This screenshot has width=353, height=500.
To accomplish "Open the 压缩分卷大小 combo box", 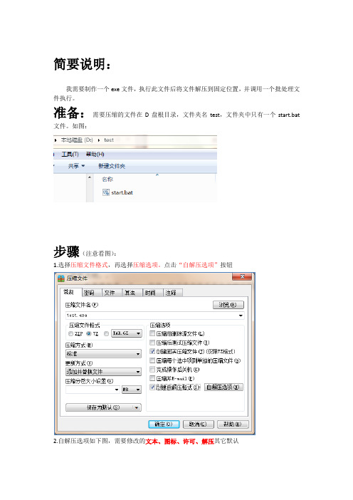I will point(93,390).
